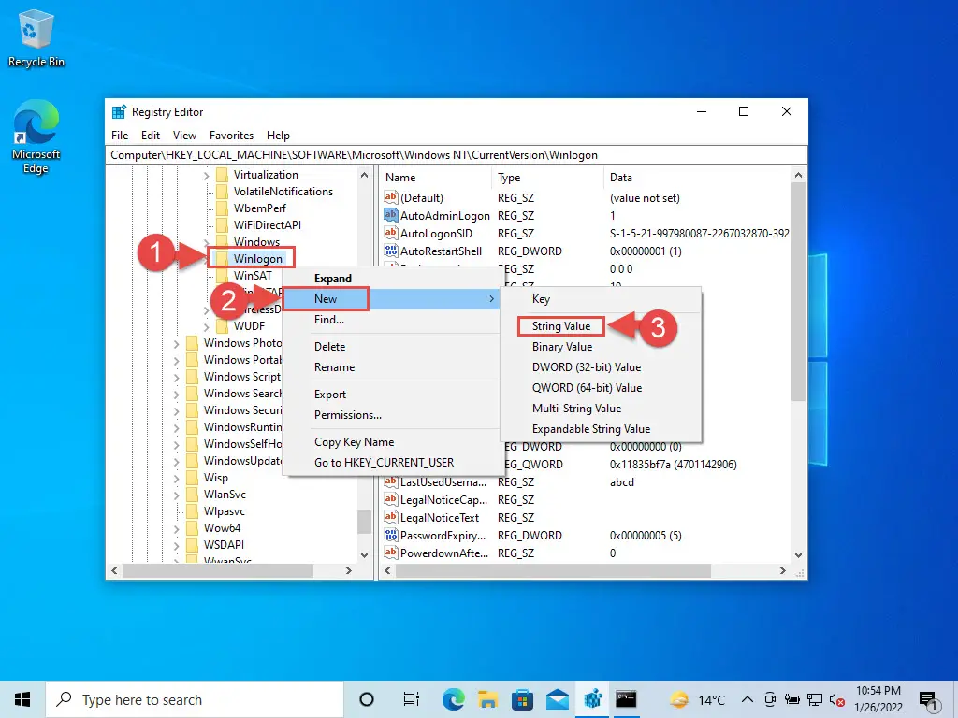Expand the Windows Search key

[x=178, y=394]
